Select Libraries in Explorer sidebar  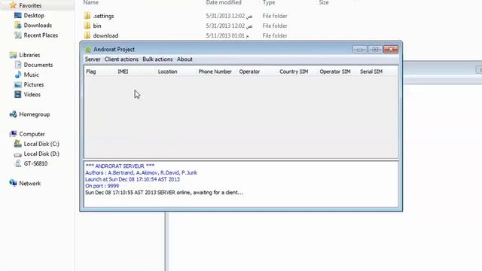(x=29, y=55)
